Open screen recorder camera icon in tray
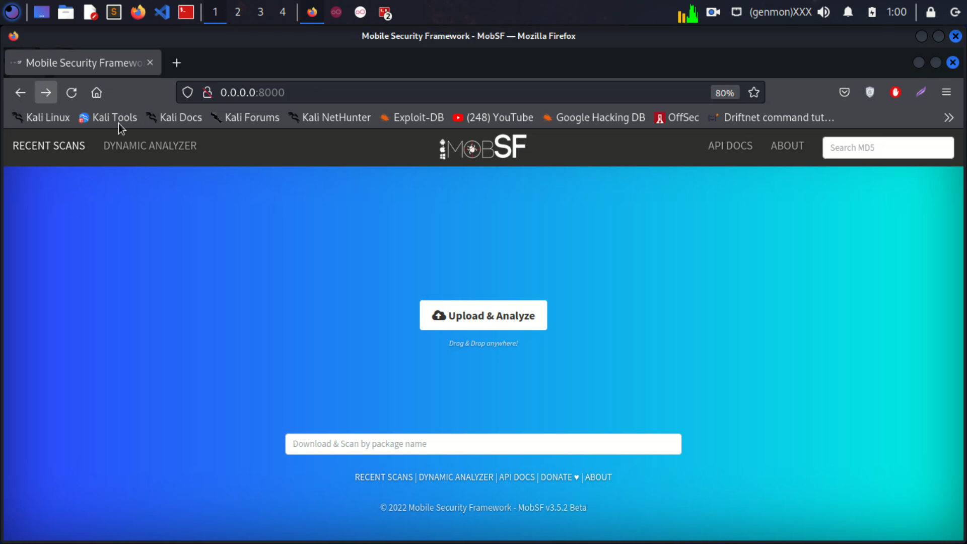The image size is (967, 544). pos(713,12)
